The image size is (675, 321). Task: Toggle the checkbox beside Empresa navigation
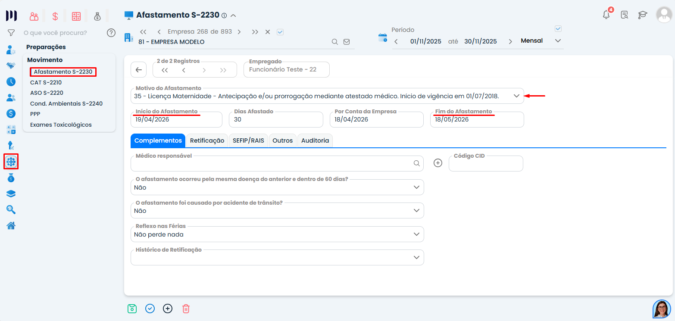point(280,32)
